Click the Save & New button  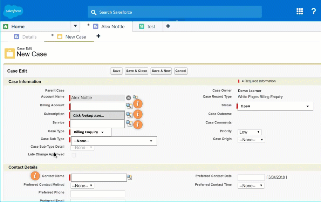click(x=161, y=71)
